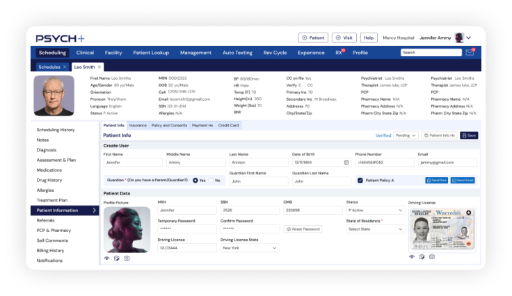
Task: Remove the driving license image
Action: [468, 213]
